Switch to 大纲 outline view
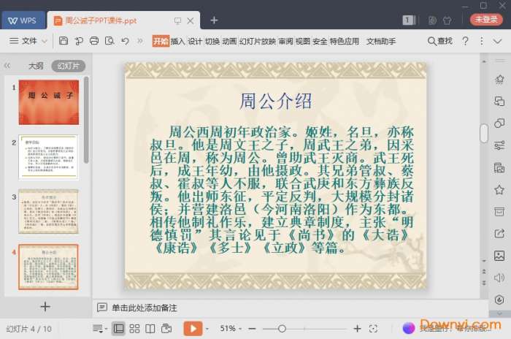 click(36, 66)
